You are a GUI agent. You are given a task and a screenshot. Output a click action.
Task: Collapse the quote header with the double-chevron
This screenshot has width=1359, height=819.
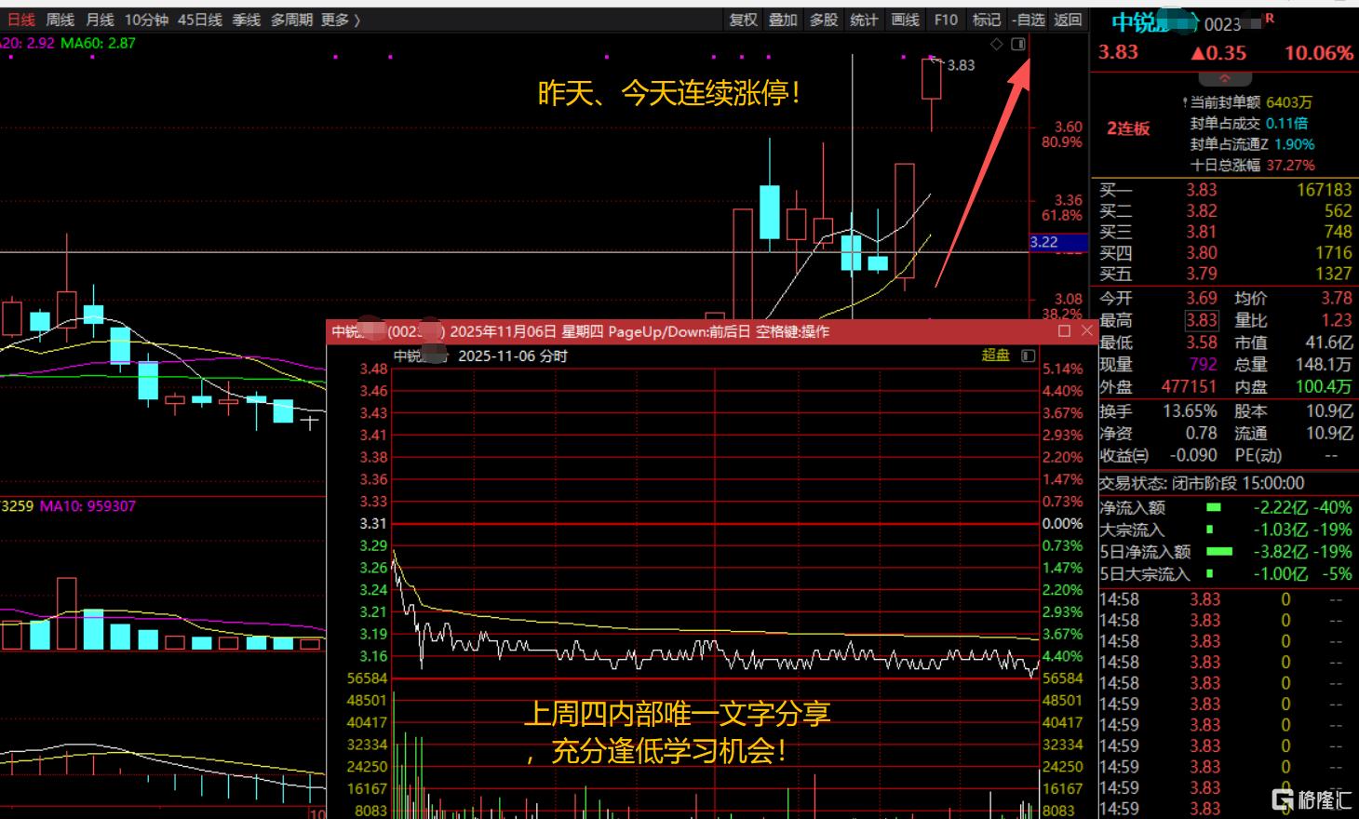[1224, 79]
